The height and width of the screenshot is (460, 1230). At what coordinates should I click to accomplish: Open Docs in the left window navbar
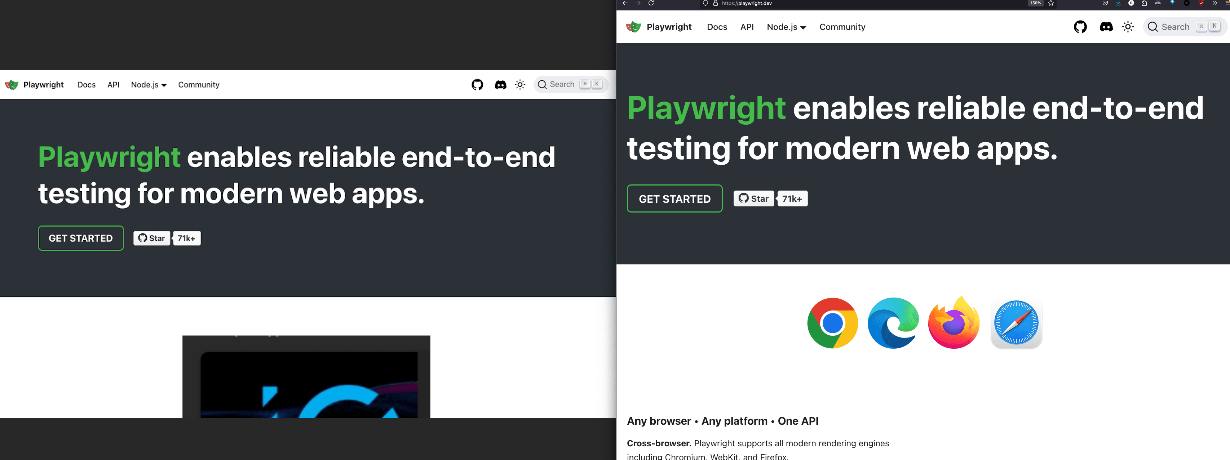coord(87,84)
